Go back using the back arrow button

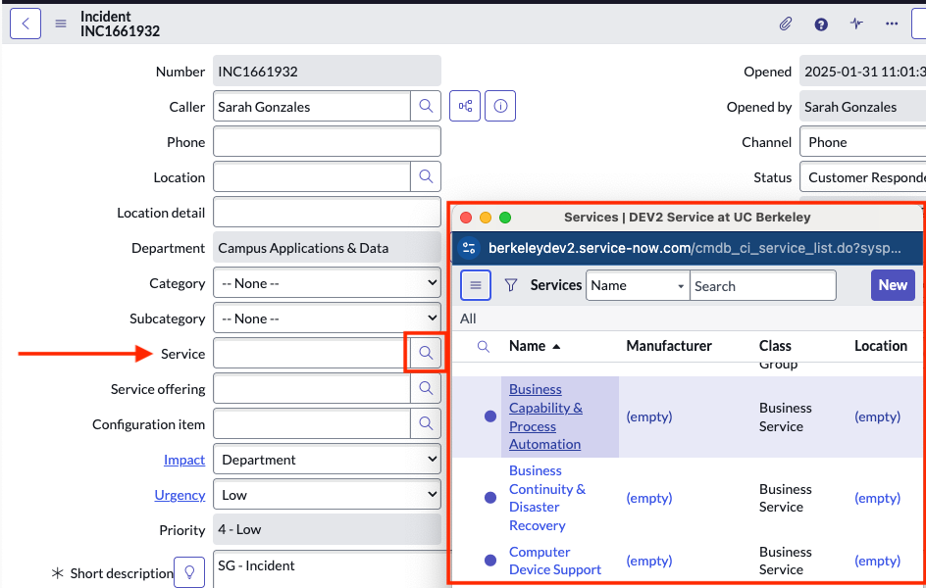26,24
